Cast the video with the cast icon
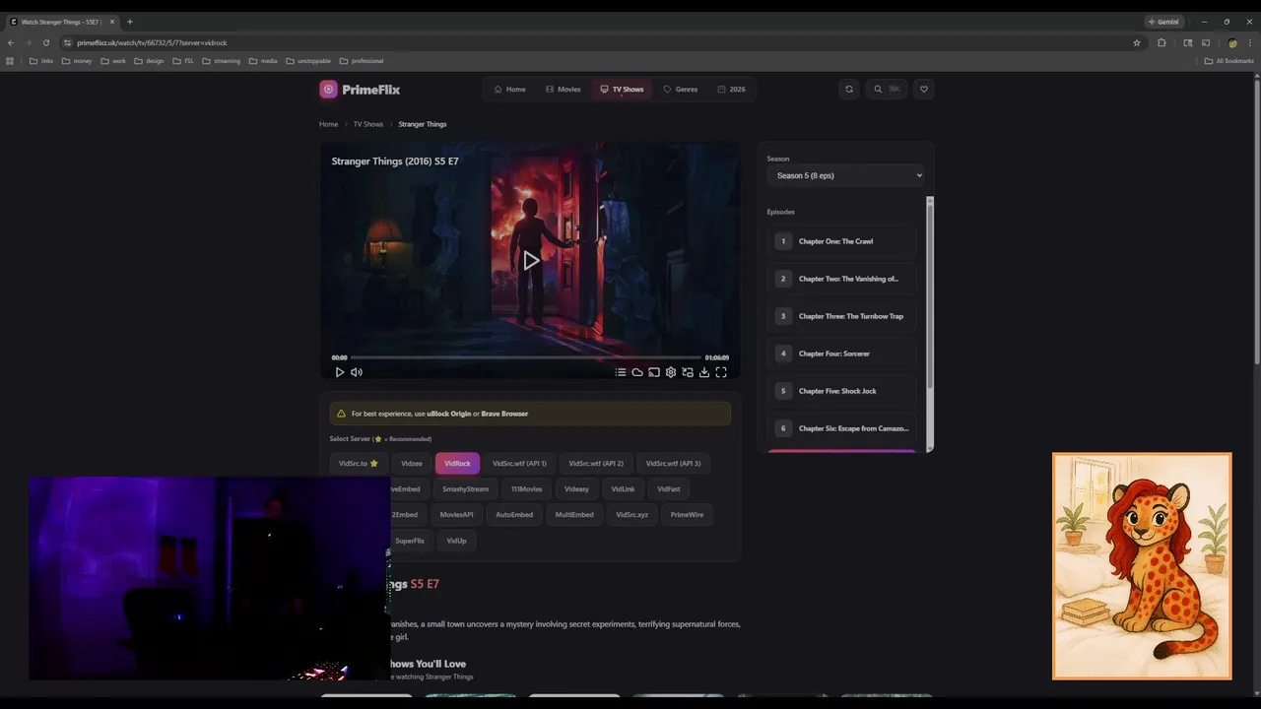This screenshot has width=1261, height=709. (654, 372)
